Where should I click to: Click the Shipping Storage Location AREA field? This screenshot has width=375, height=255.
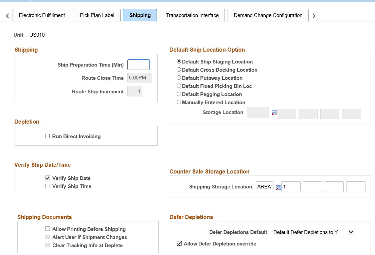point(265,187)
